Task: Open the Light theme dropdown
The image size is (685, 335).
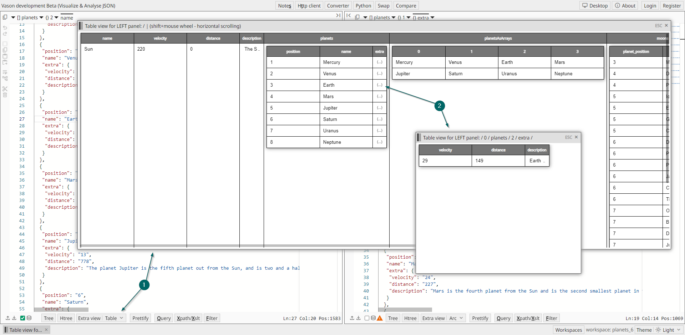Action: [x=668, y=330]
